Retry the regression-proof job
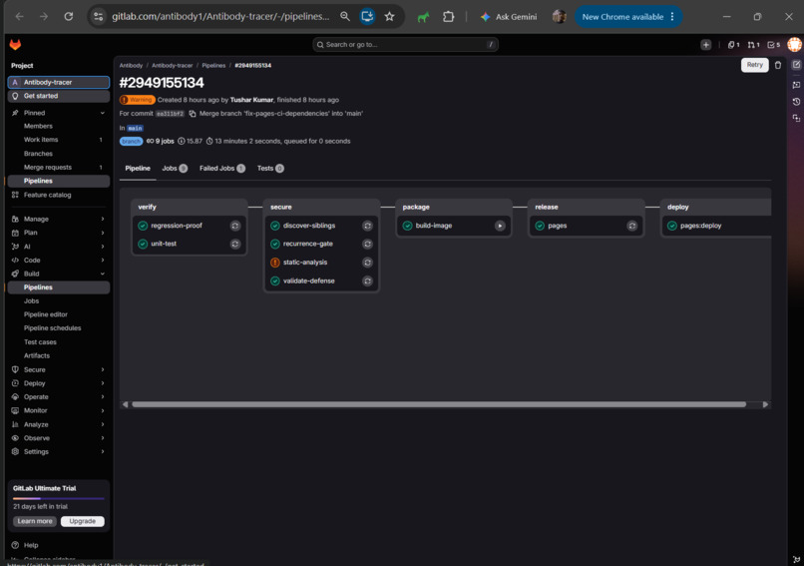Viewport: 804px width, 566px height. (234, 226)
